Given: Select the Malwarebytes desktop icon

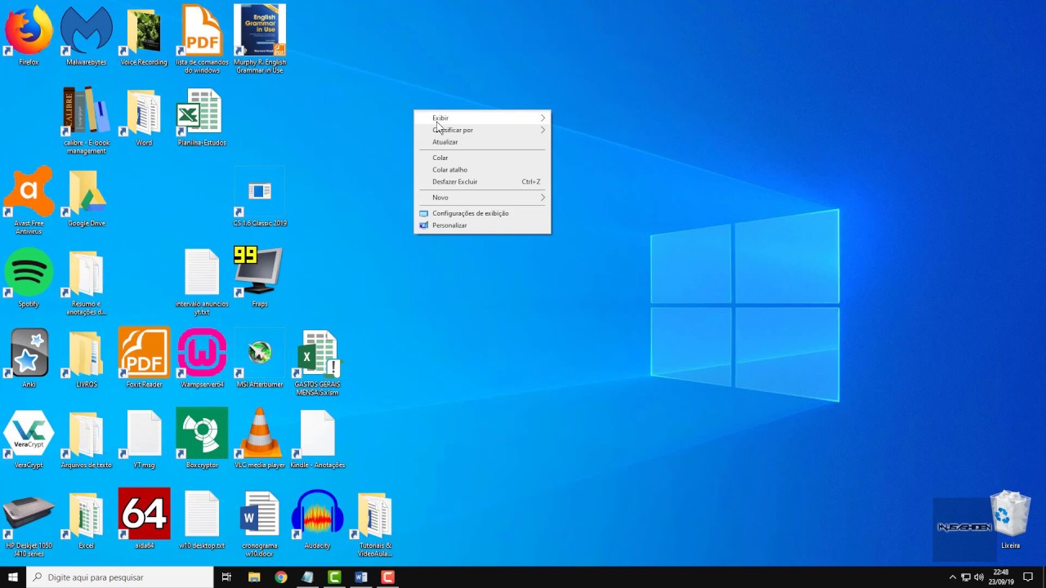Looking at the screenshot, I should tap(86, 33).
